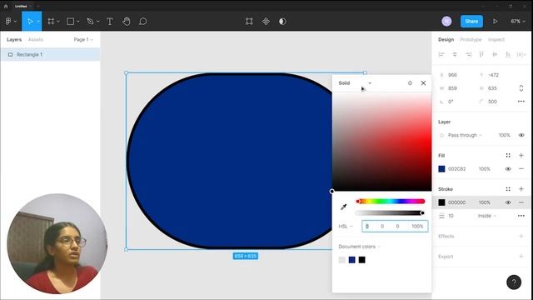
Task: Remove the stroke with minus
Action: (x=521, y=202)
